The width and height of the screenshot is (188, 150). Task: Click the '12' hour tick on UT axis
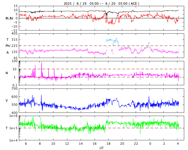tap(67, 144)
